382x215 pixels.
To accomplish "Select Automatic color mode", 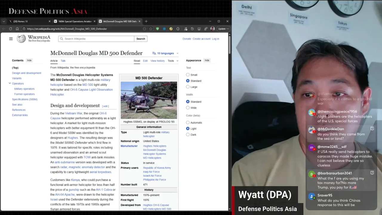I will coord(188,123).
